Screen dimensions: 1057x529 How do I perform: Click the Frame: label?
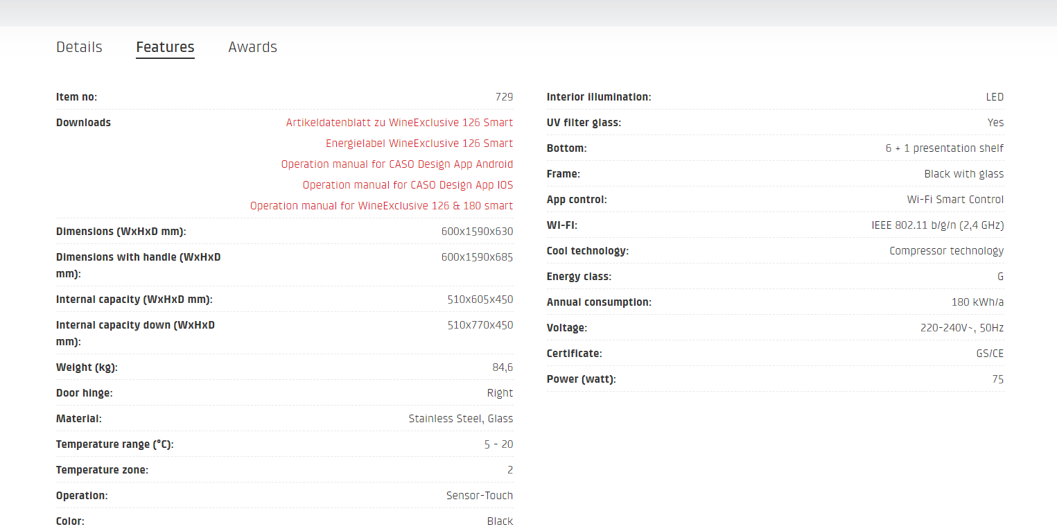(564, 174)
